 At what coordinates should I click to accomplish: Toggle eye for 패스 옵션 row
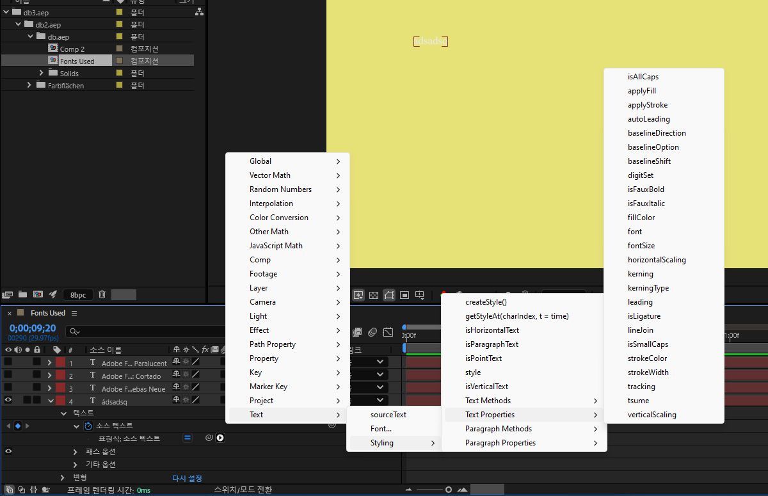click(8, 451)
